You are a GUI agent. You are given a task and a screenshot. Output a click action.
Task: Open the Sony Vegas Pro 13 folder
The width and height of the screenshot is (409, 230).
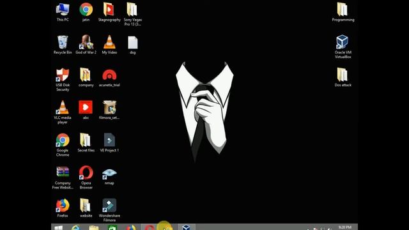pyautogui.click(x=132, y=14)
